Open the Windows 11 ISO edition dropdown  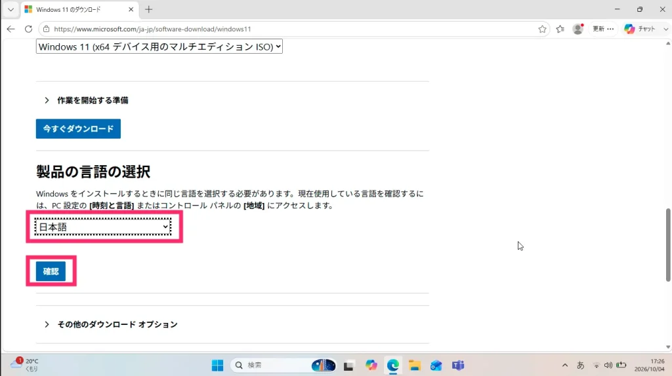tap(159, 47)
